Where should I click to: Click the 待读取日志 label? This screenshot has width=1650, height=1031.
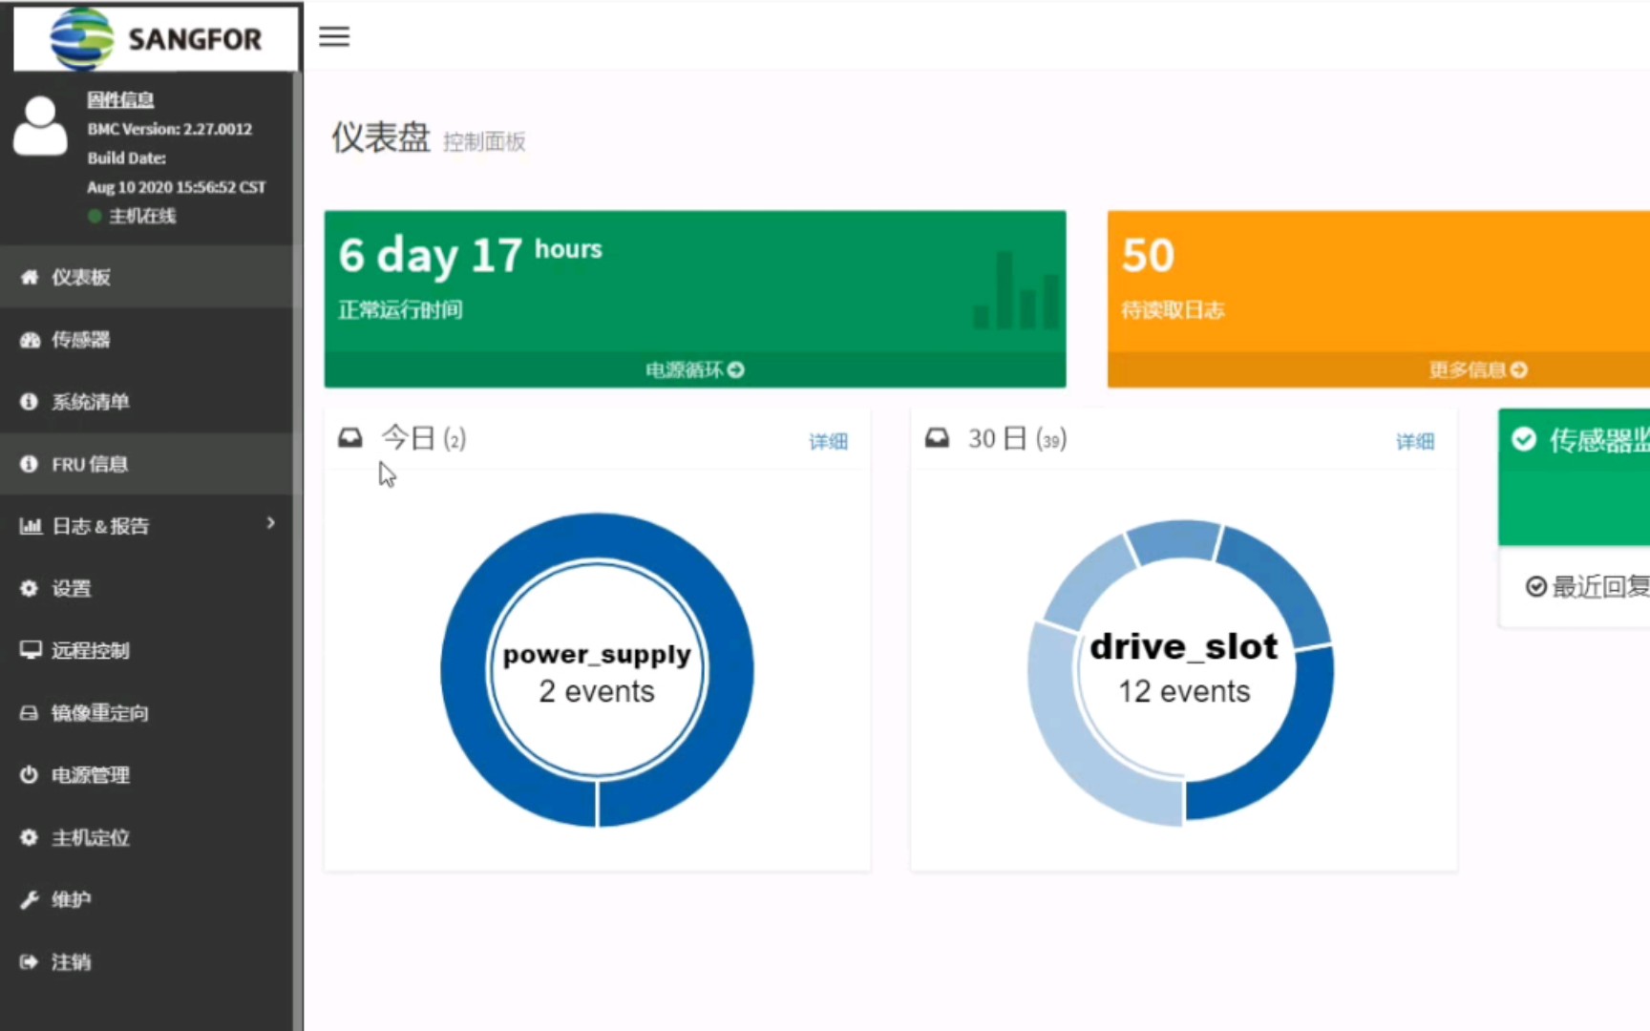pyautogui.click(x=1173, y=310)
